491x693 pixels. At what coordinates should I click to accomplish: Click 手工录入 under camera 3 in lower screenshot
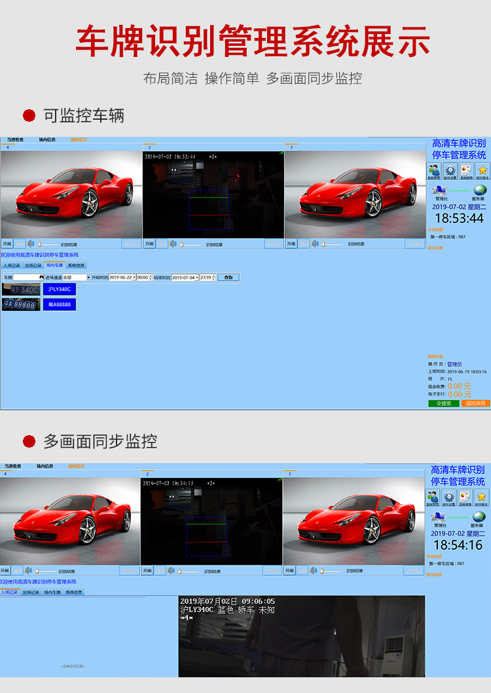(413, 571)
